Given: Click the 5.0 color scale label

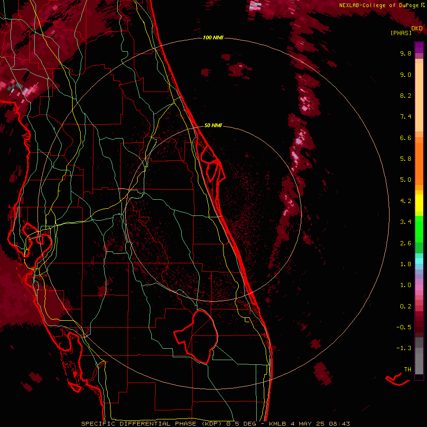Looking at the screenshot, I should pos(406,180).
